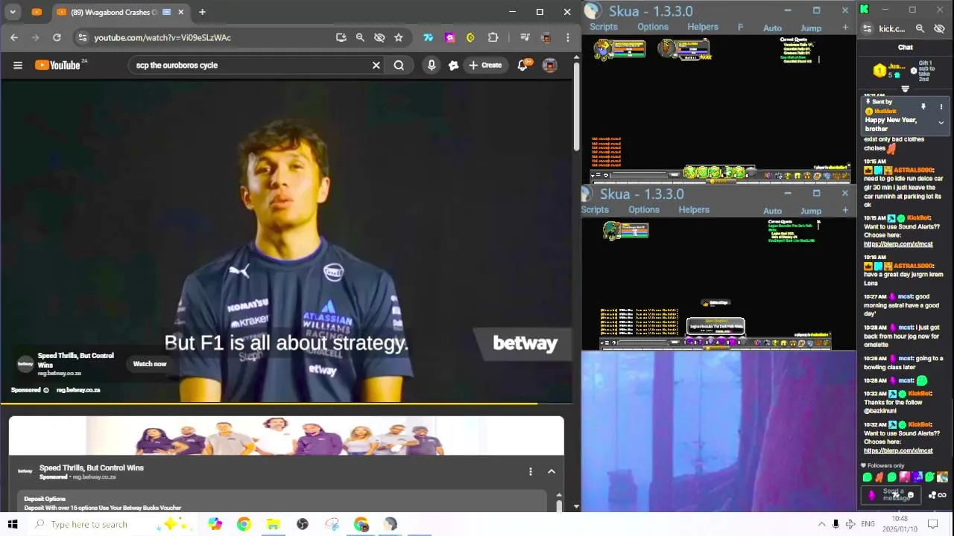Click the YouTube page vertical scrollbar
The height and width of the screenshot is (536, 954).
pos(576,106)
